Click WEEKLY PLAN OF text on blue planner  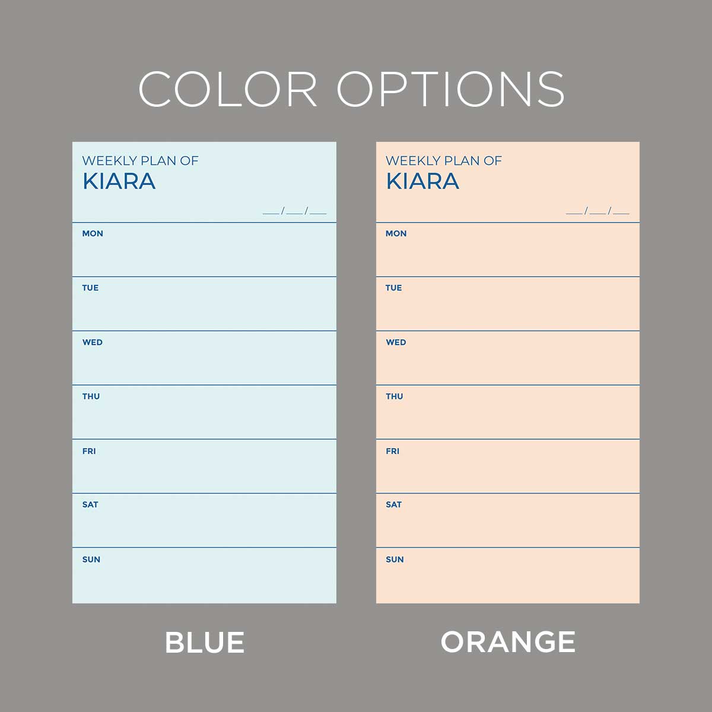pyautogui.click(x=140, y=161)
